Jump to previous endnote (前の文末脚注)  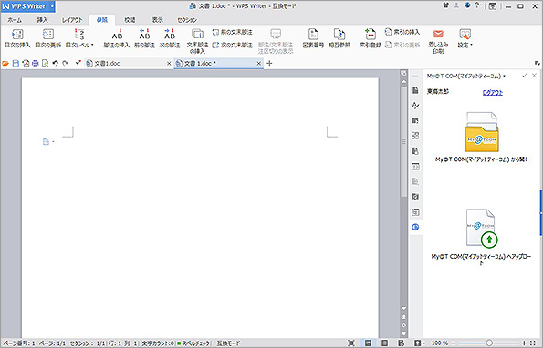[233, 32]
